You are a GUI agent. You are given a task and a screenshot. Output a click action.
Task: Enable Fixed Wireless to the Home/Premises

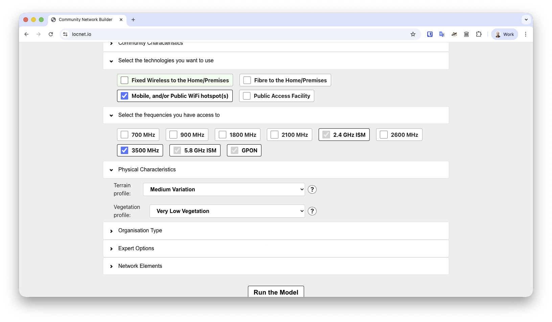click(x=125, y=80)
